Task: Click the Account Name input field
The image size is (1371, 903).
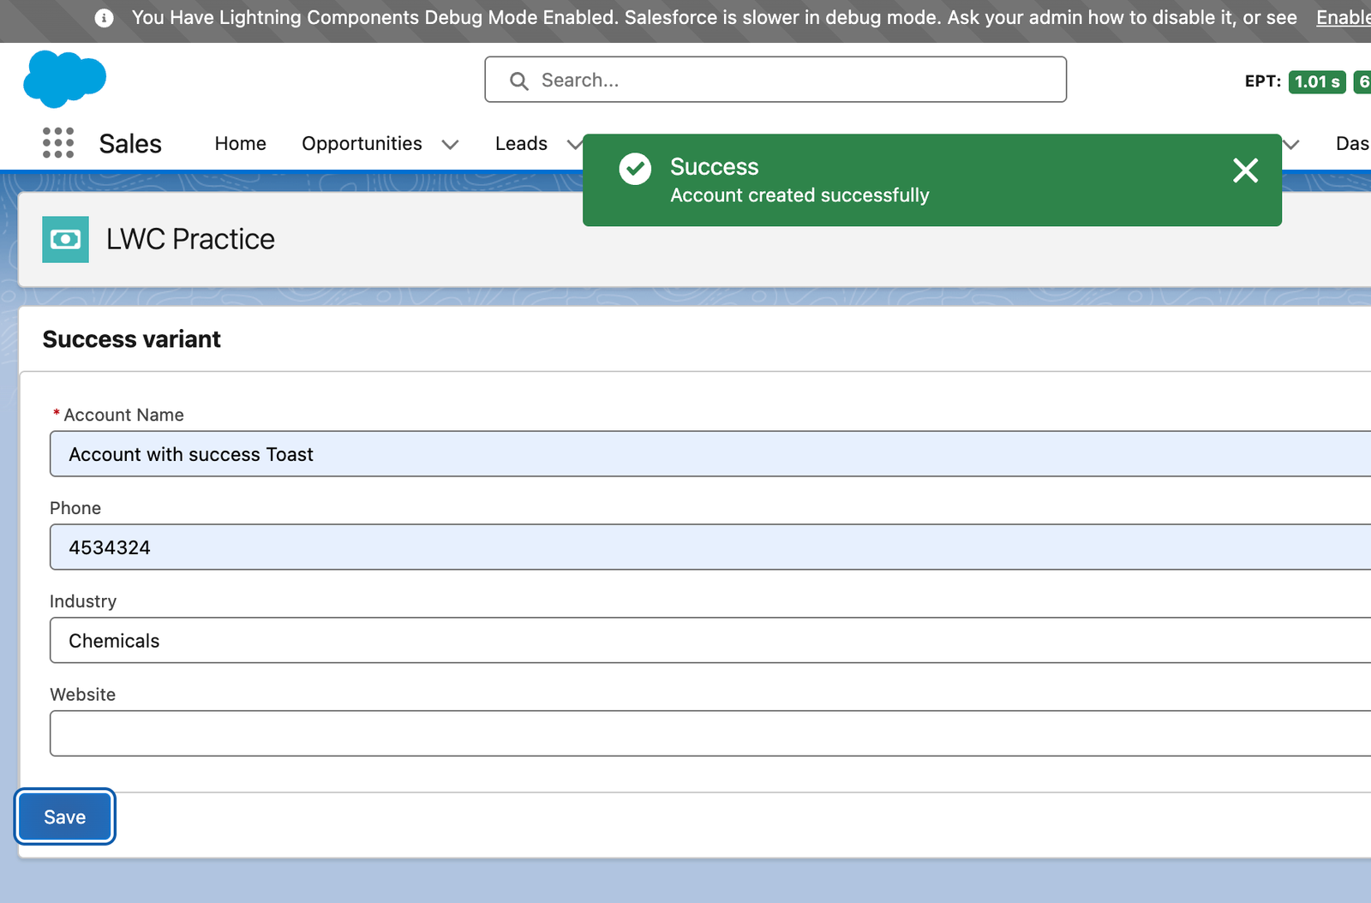Action: pyautogui.click(x=710, y=454)
